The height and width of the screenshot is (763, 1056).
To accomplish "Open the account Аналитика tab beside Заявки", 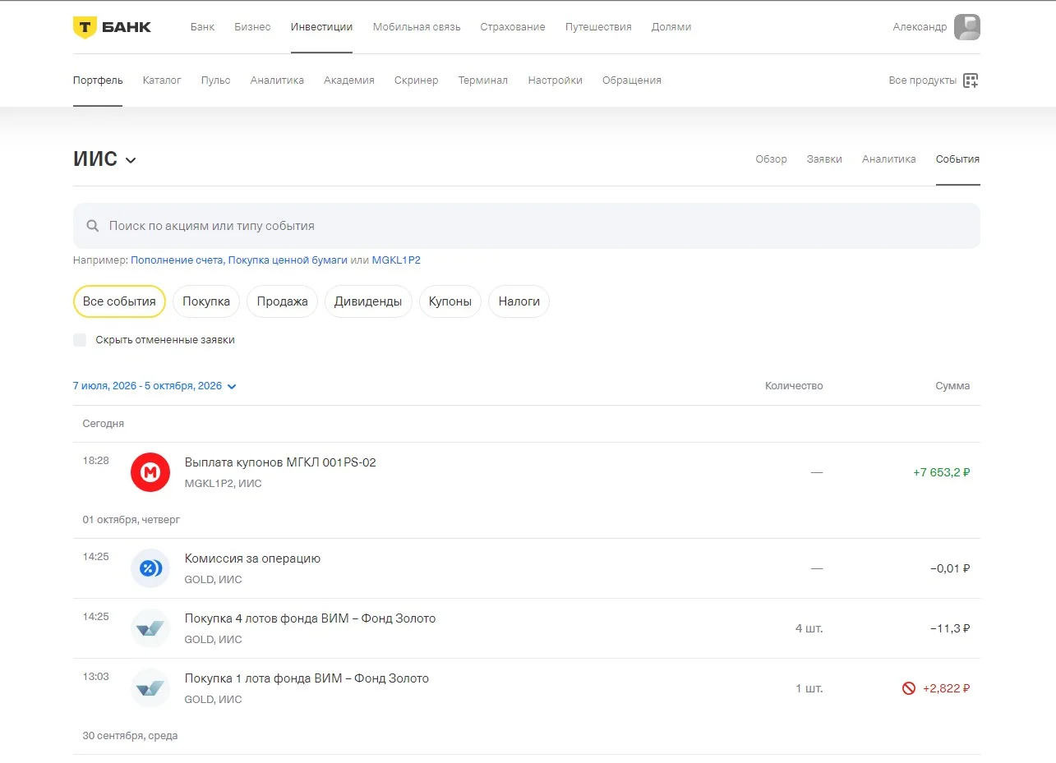I will (888, 159).
